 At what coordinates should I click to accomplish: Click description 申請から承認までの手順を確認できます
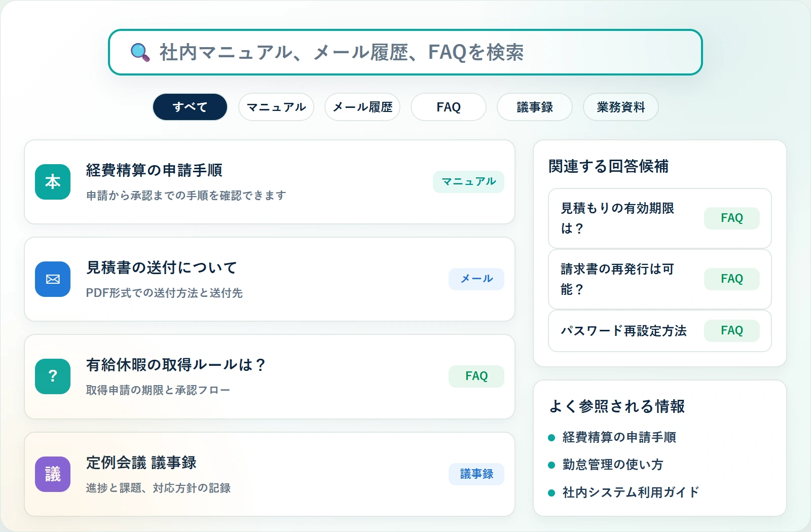(x=186, y=196)
